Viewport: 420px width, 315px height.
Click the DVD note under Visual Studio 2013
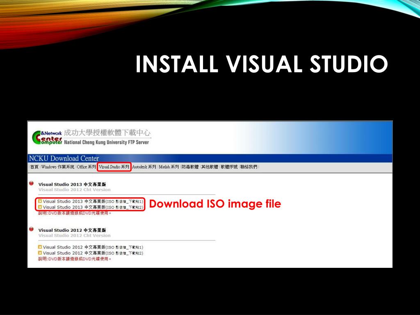(75, 213)
